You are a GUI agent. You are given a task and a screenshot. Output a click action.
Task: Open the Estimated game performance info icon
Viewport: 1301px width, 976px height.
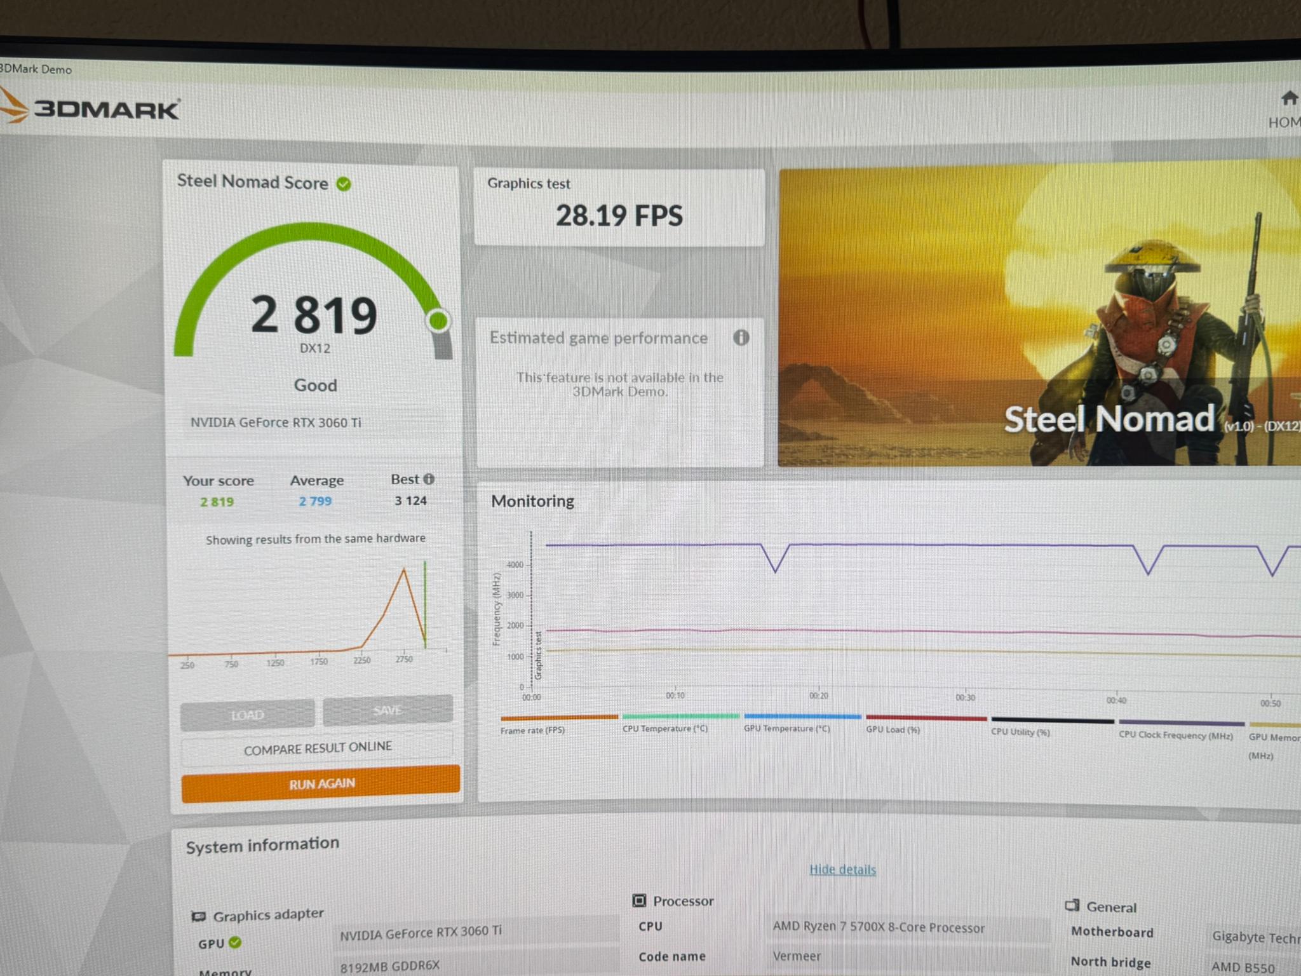pyautogui.click(x=741, y=337)
